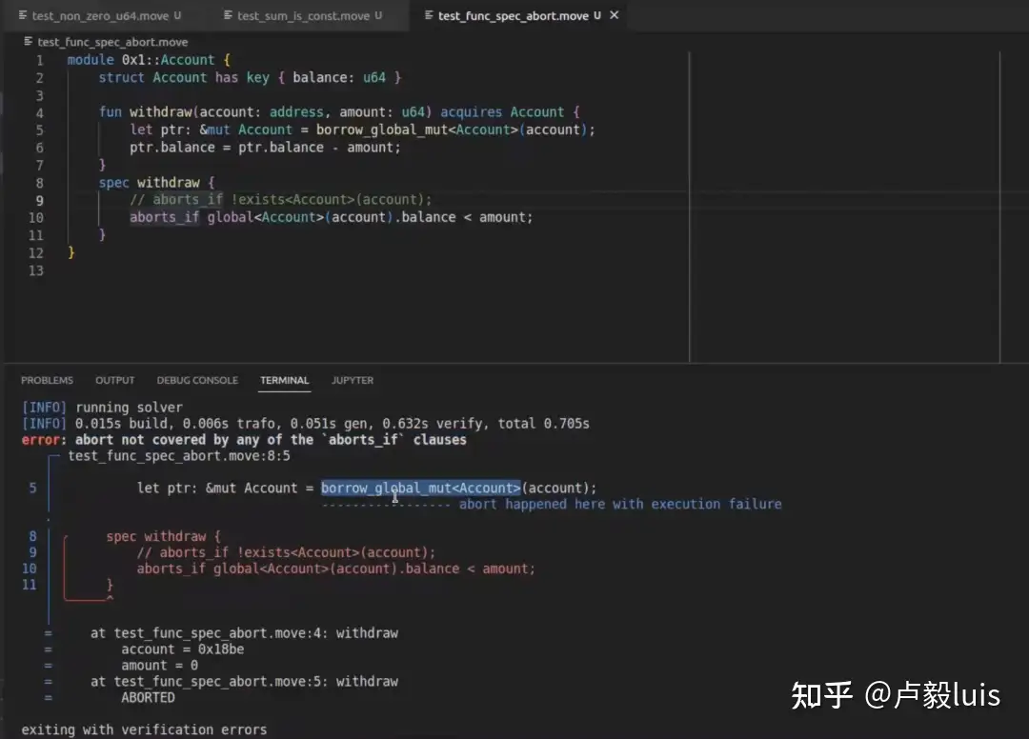The width and height of the screenshot is (1029, 739).
Task: Open the test_non_zero_u64.move tab
Action: coord(101,16)
